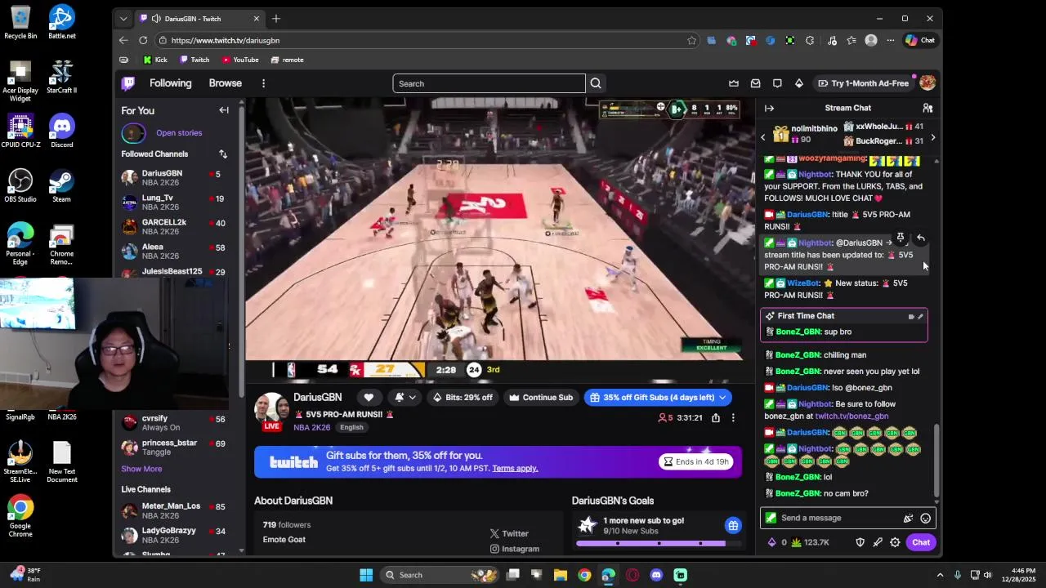Open notification bell dropdown for DariusGBN
The image size is (1046, 588).
[405, 398]
